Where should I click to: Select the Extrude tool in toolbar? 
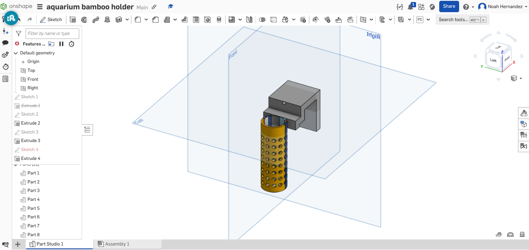click(x=73, y=19)
